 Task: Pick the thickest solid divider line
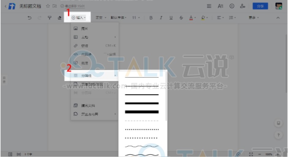click(x=142, y=112)
